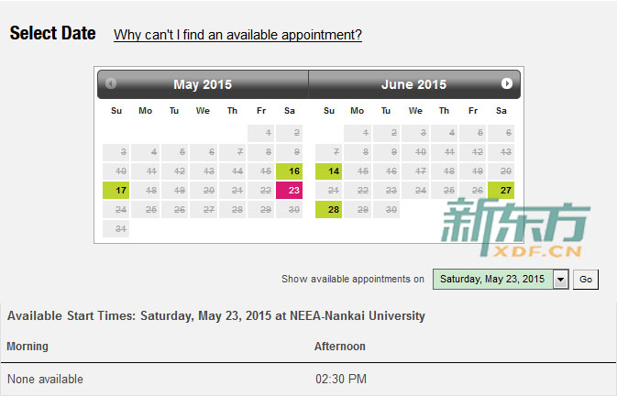The image size is (617, 397).
Task: Open 'Why can't I find an available appointment?' link
Action: click(237, 35)
